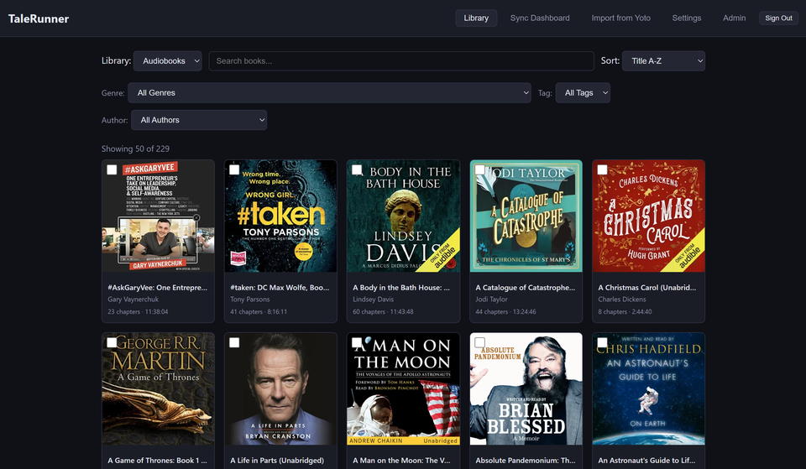Click the Sign Out button
806x469 pixels.
pyautogui.click(x=779, y=18)
